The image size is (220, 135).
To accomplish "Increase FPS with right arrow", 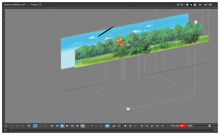I will pyautogui.click(x=191, y=126).
